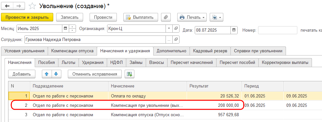Open the Дополнительно tab
The image size is (322, 122).
(171, 51)
